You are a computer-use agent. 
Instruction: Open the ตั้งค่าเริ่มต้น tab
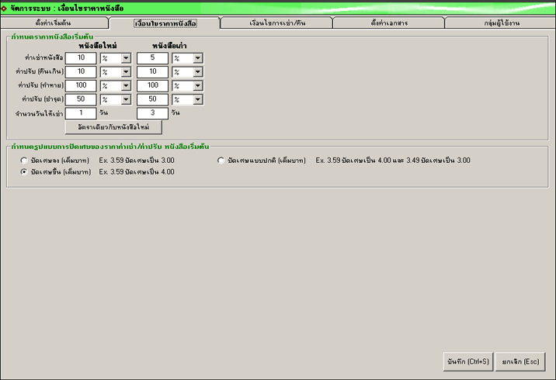(x=54, y=23)
